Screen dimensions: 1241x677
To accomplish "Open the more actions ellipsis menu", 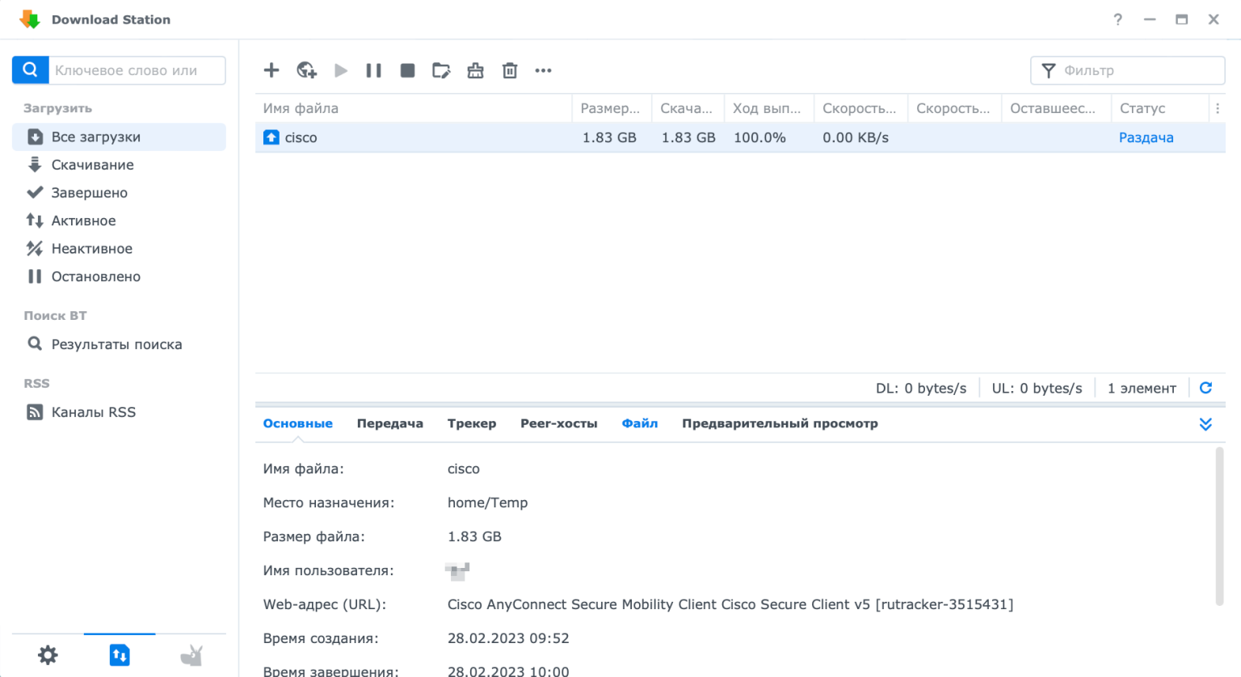I will point(543,70).
